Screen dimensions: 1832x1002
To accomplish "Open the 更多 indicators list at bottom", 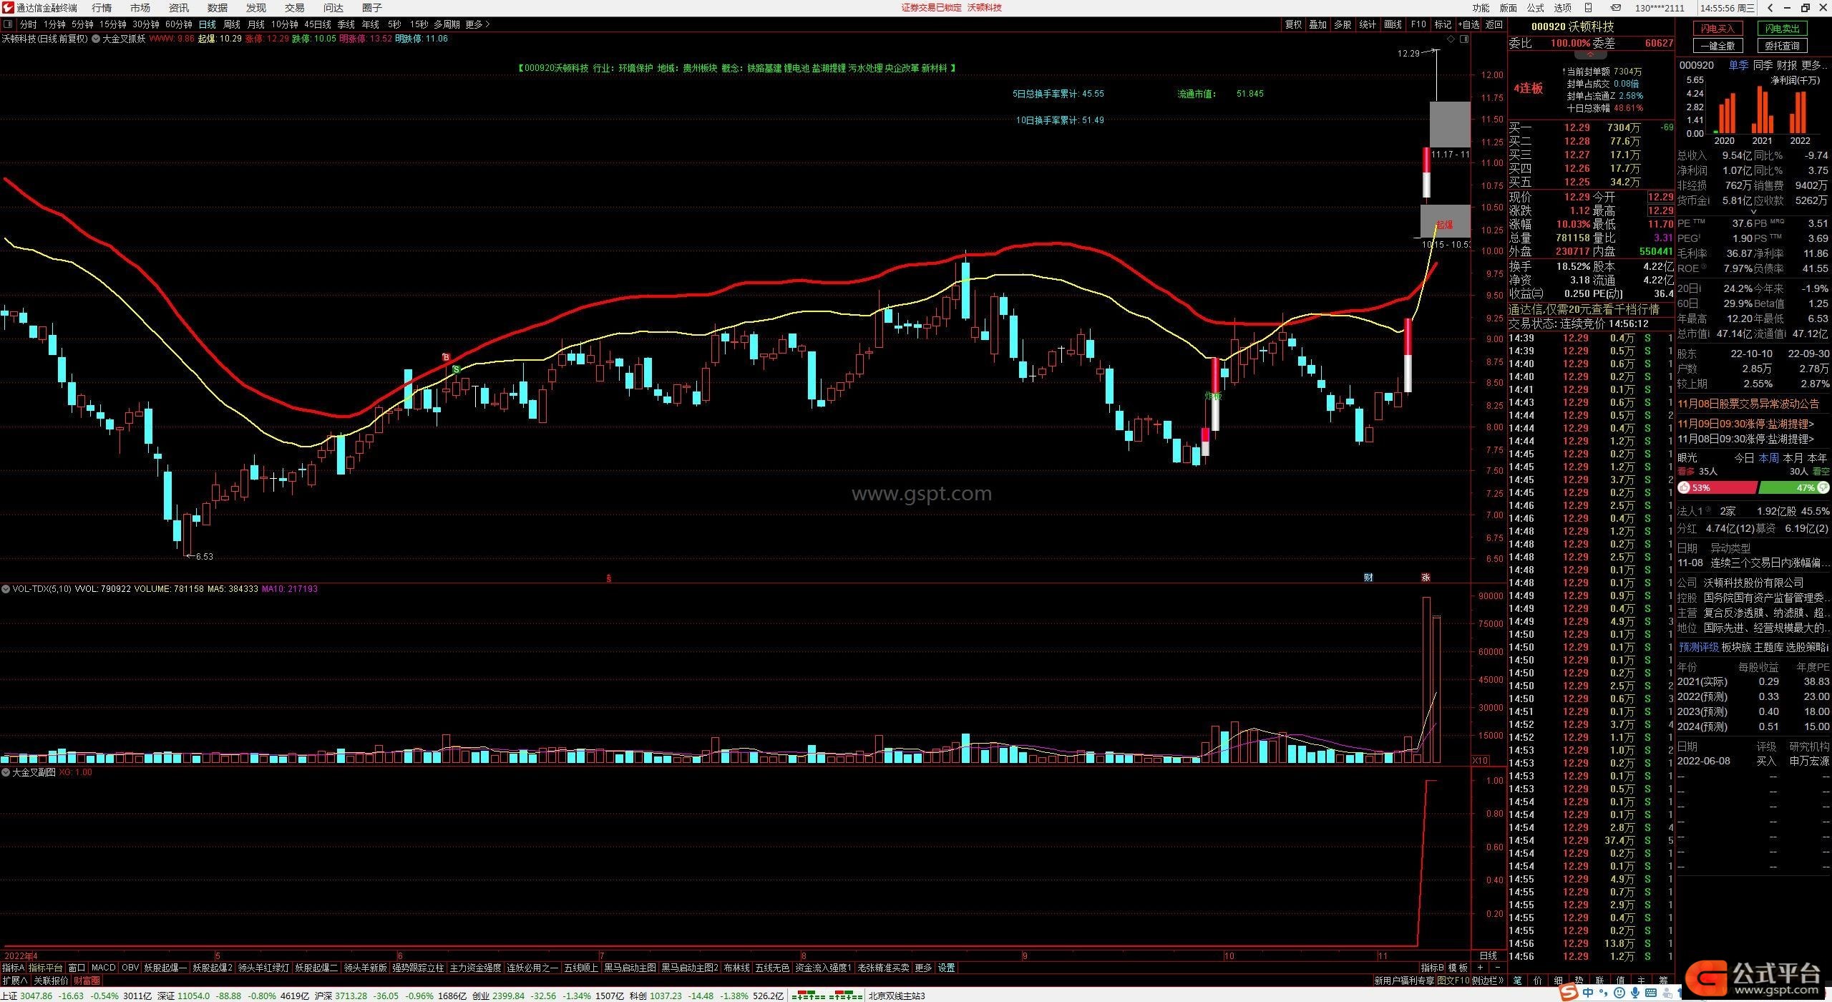I will point(924,968).
